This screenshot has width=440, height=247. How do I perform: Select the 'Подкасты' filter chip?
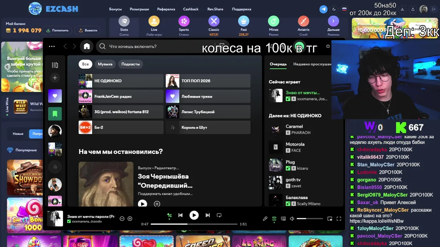131,64
